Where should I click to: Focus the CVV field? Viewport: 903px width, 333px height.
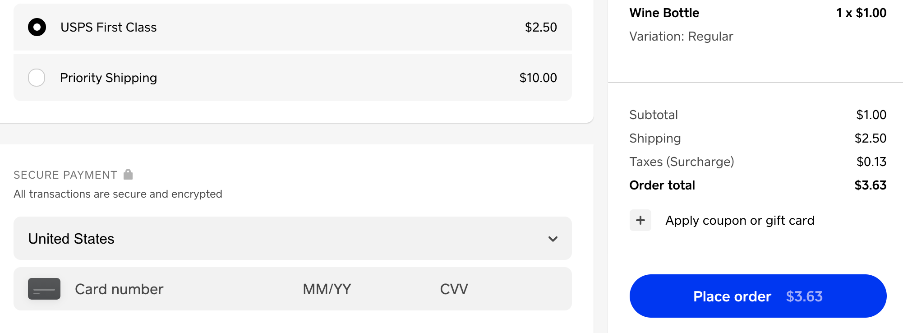point(454,289)
